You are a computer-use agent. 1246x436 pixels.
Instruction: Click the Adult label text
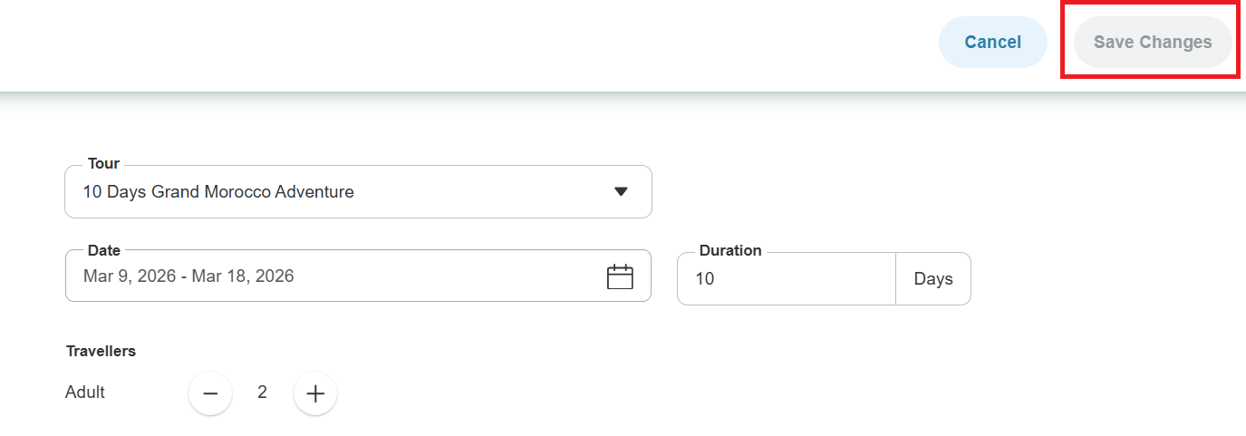point(85,392)
